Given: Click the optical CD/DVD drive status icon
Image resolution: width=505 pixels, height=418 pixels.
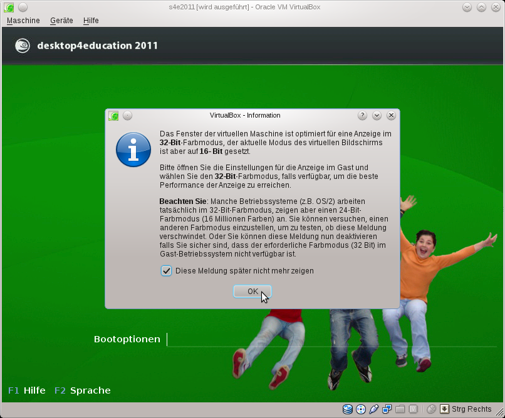Looking at the screenshot, I should pos(361,409).
